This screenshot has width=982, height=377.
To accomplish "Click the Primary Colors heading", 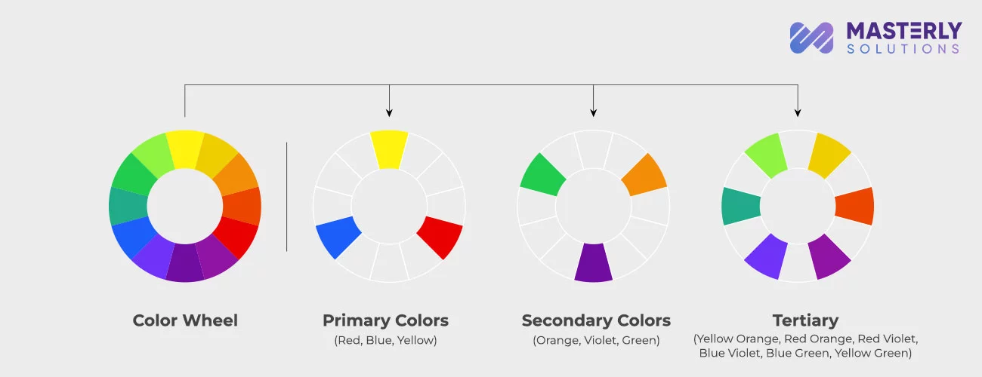I will coord(385,320).
